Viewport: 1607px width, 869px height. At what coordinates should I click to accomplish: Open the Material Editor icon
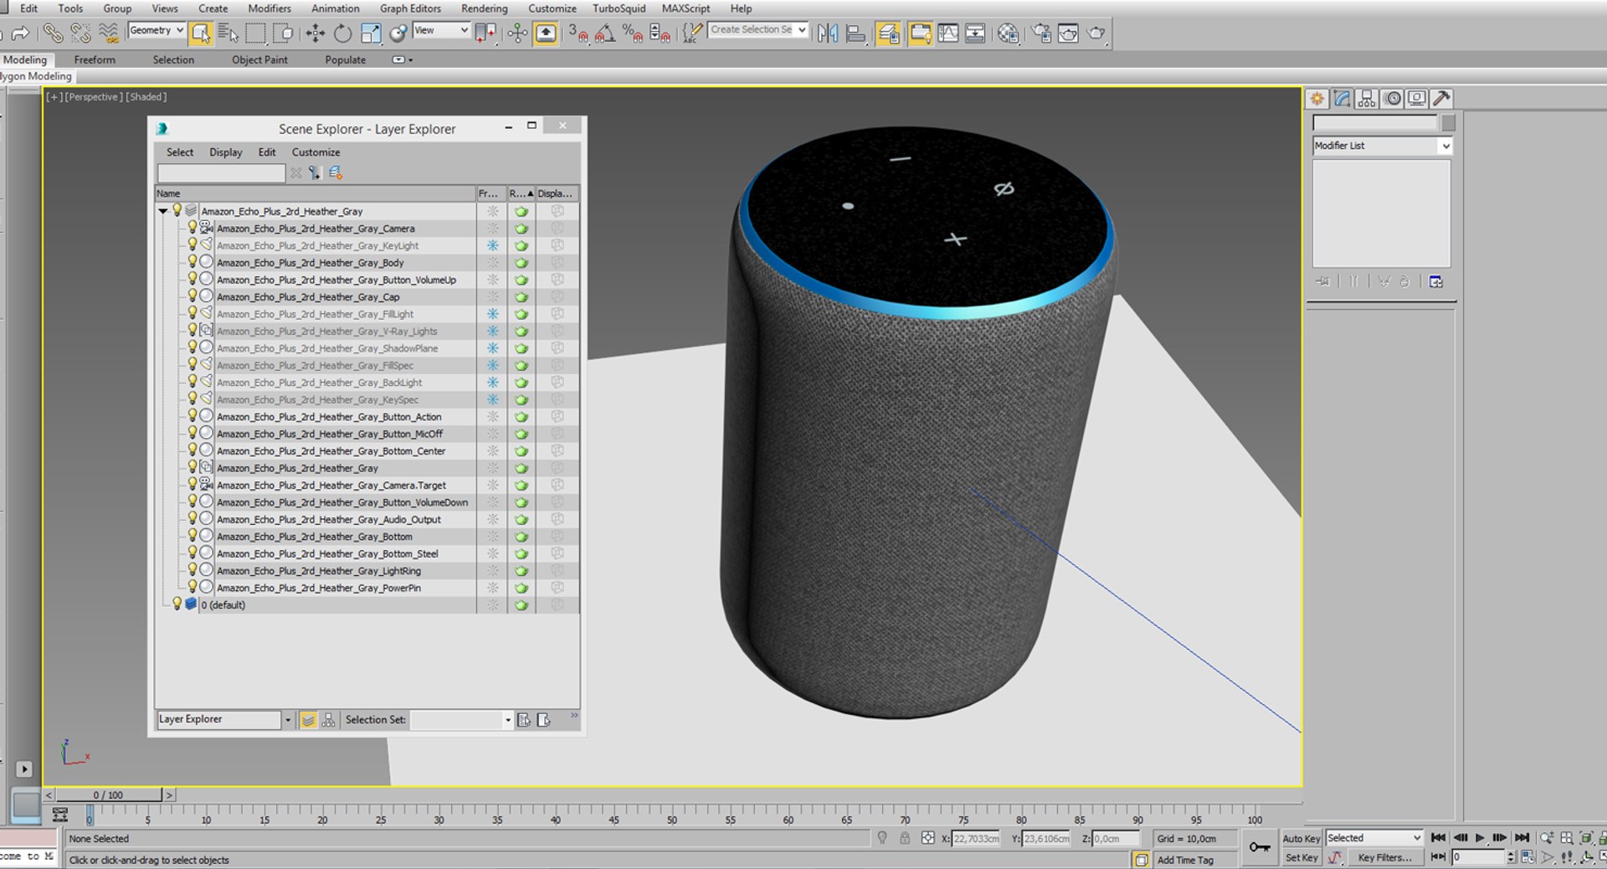[x=1008, y=33]
